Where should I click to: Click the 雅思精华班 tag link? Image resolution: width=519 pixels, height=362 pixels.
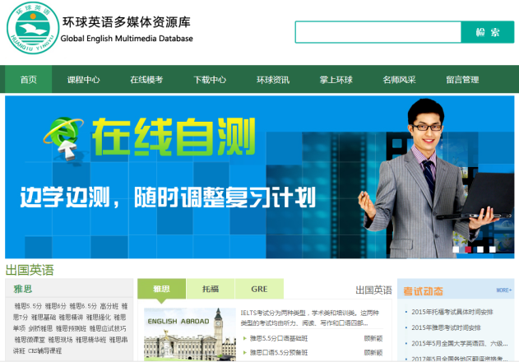click(x=90, y=340)
